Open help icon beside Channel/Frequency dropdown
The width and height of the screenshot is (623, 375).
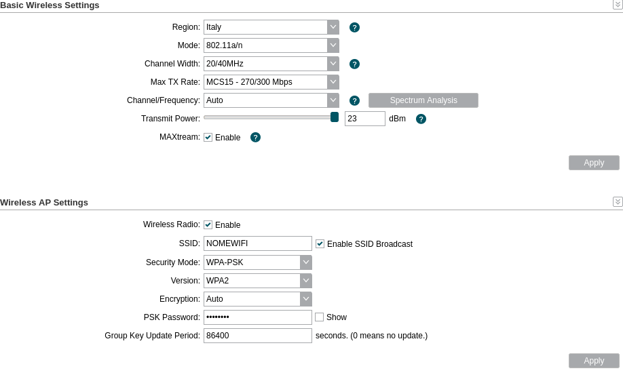(x=354, y=100)
